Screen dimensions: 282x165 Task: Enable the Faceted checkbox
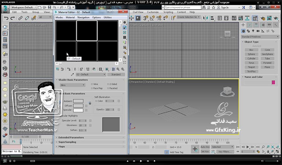coord(108,88)
